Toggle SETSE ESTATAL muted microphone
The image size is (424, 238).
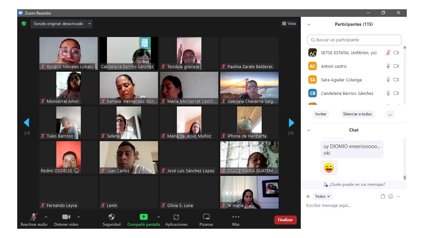[388, 53]
